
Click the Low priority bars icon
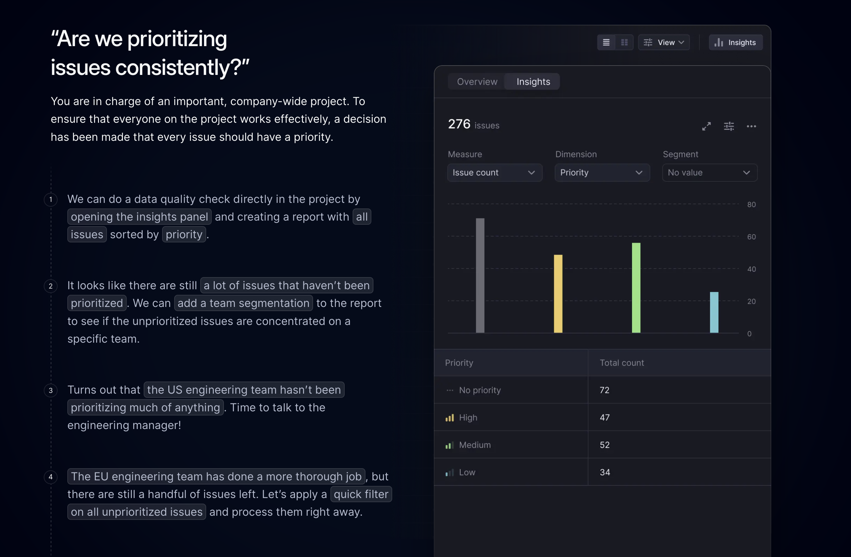[x=450, y=473]
